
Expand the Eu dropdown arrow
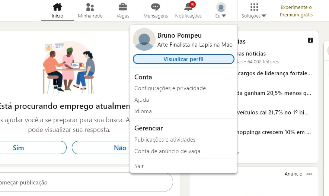(224, 16)
